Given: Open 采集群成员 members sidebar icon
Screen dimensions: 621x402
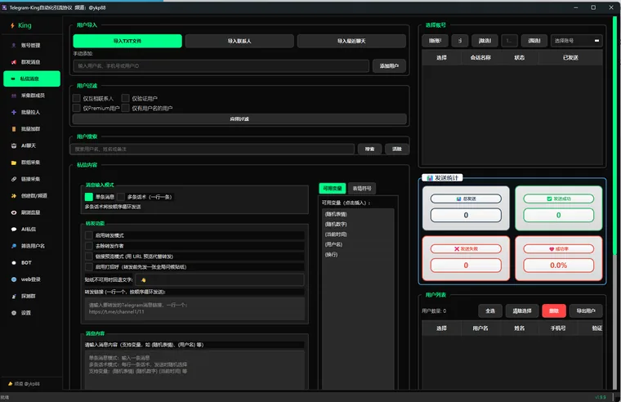Looking at the screenshot, I should (x=14, y=96).
